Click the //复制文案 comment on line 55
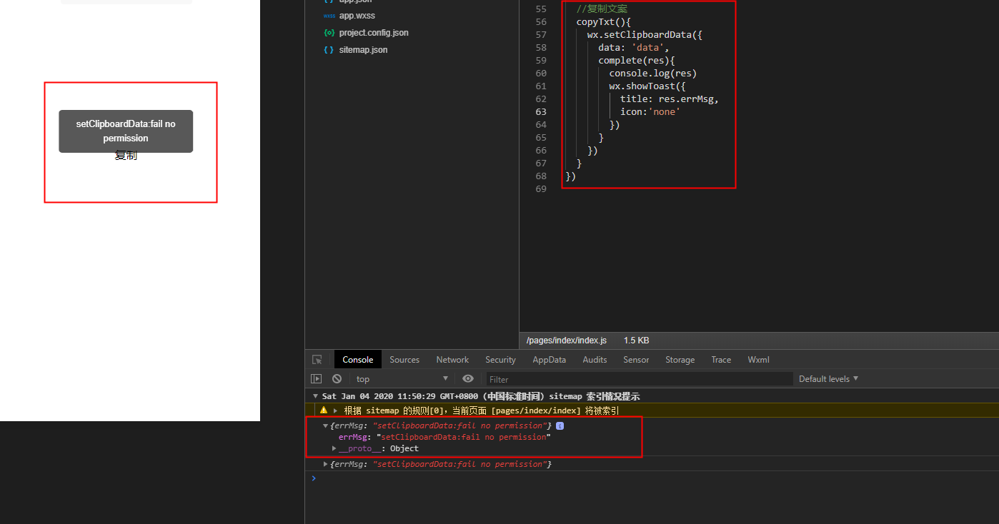Viewport: 999px width, 524px height. pyautogui.click(x=602, y=9)
